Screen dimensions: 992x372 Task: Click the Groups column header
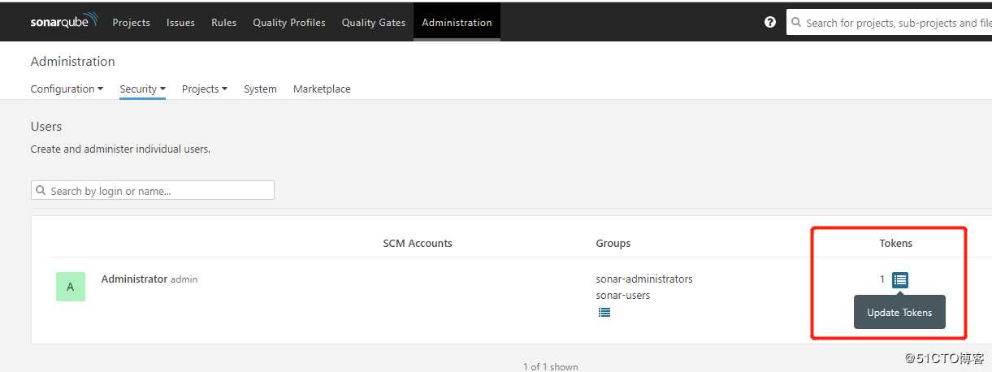tap(613, 243)
